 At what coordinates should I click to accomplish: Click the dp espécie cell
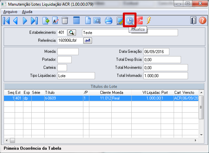click(27, 98)
